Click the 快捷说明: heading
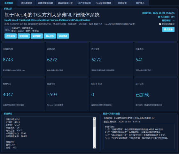The height and width of the screenshot is (154, 179). (x=110, y=127)
